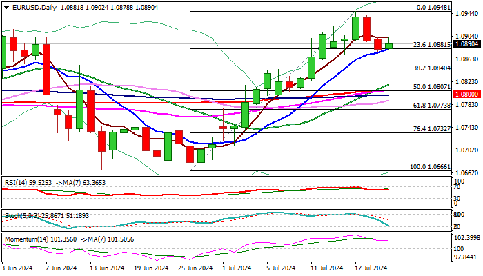Select the 100.0 1.06661 Fibonacci level label
The height and width of the screenshot is (276, 483).
430,167
